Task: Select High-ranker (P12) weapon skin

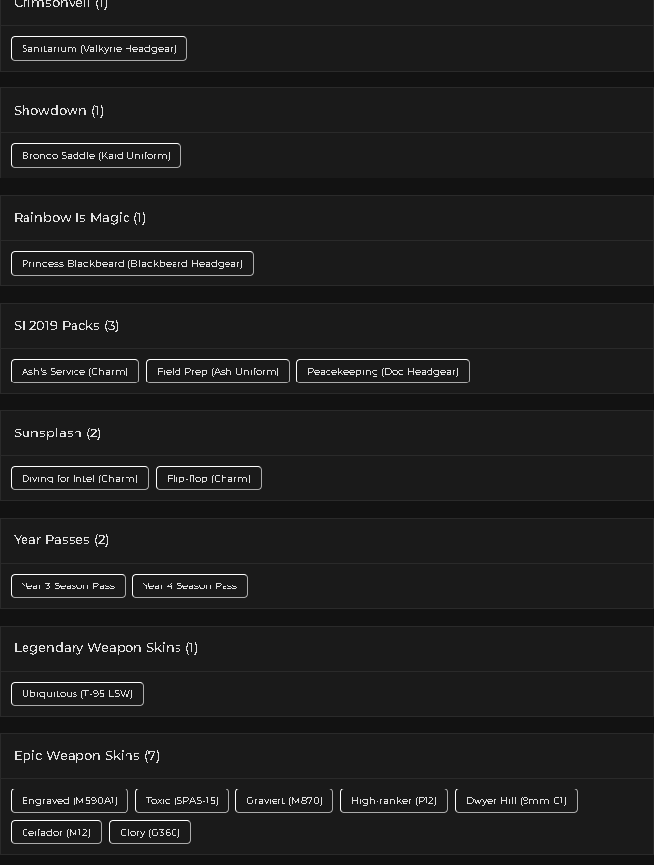Action: tap(394, 800)
